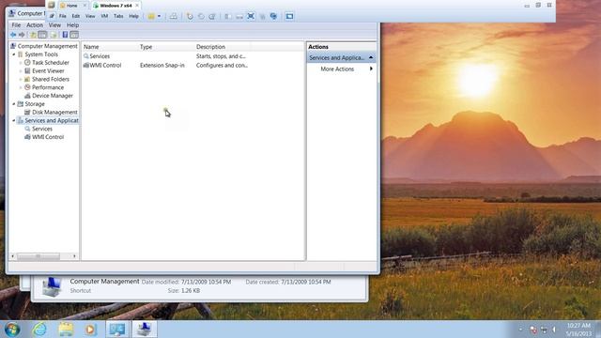Expand the Performance node
This screenshot has height=338, width=601.
point(21,87)
